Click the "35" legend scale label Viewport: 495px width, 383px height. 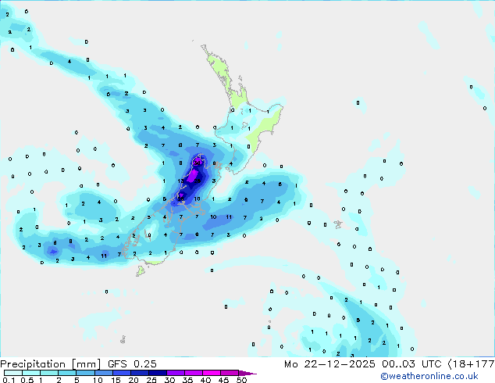pos(187,380)
